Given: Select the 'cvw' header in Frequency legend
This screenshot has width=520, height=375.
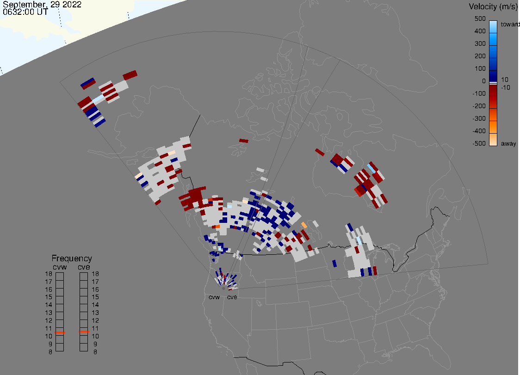Looking at the screenshot, I should coord(60,267).
